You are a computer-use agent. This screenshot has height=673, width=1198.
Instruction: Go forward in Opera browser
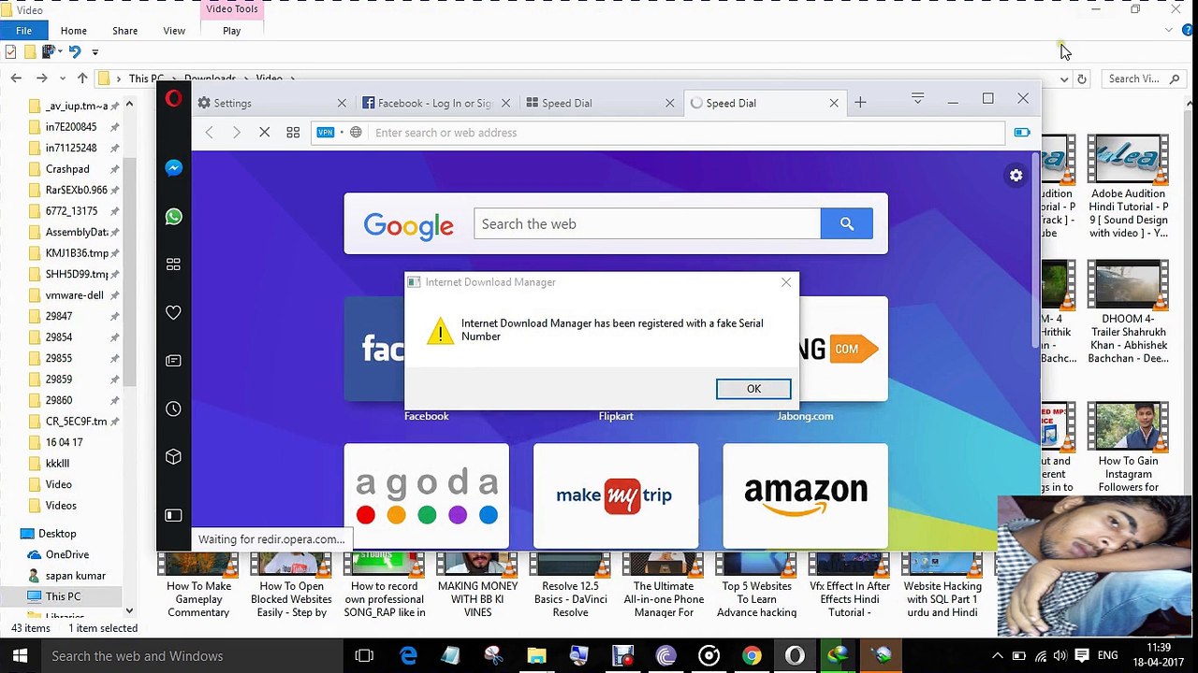coord(237,133)
